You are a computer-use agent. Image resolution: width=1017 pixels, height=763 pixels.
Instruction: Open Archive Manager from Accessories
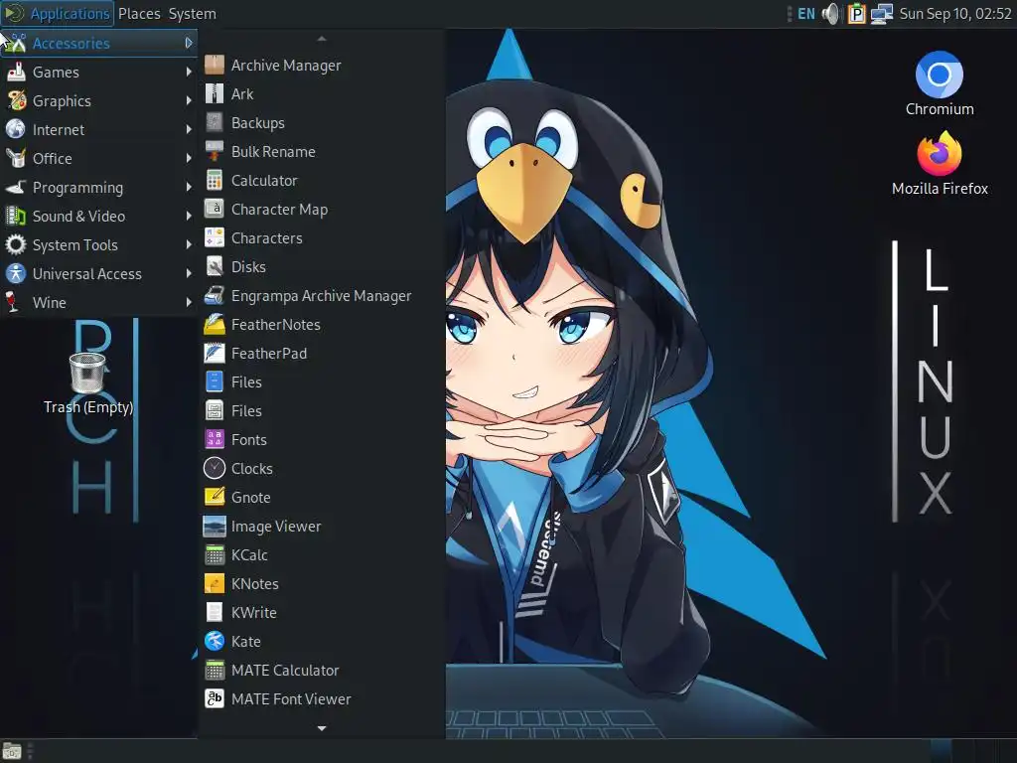322,65
